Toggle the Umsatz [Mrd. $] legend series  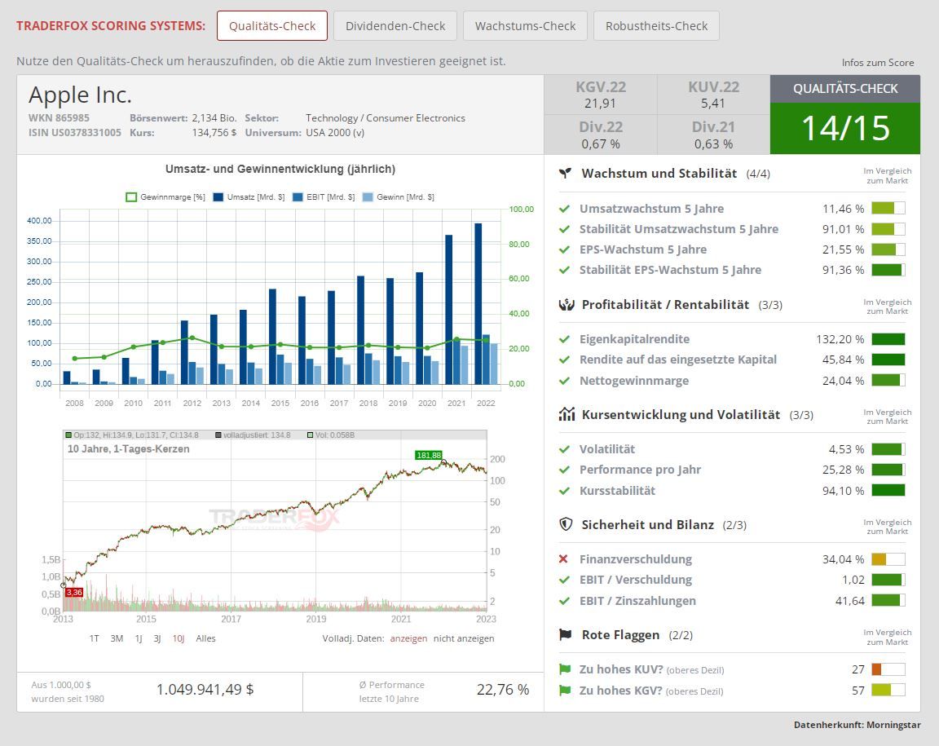tap(249, 197)
